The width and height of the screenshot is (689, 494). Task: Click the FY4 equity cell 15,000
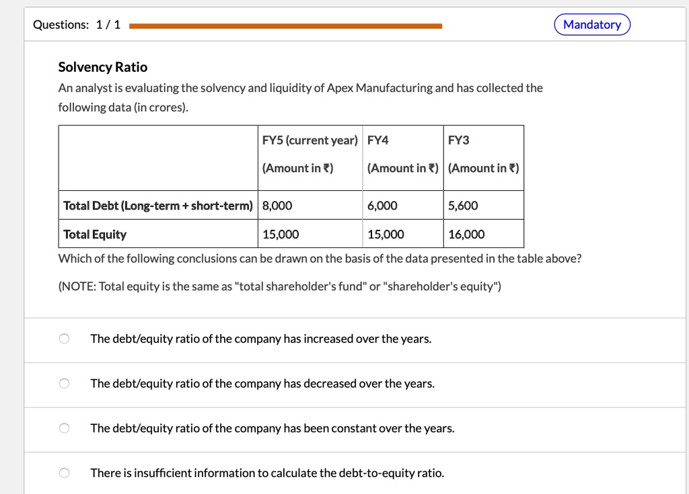tap(403, 234)
